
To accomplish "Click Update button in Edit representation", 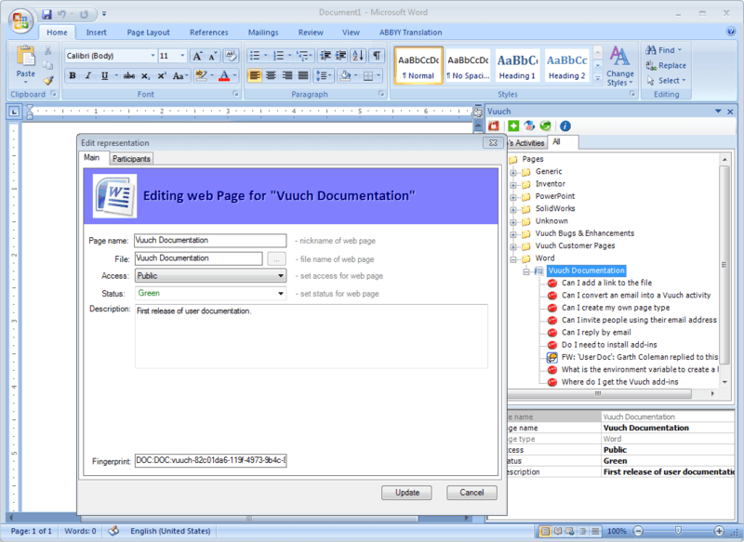I will pyautogui.click(x=406, y=493).
